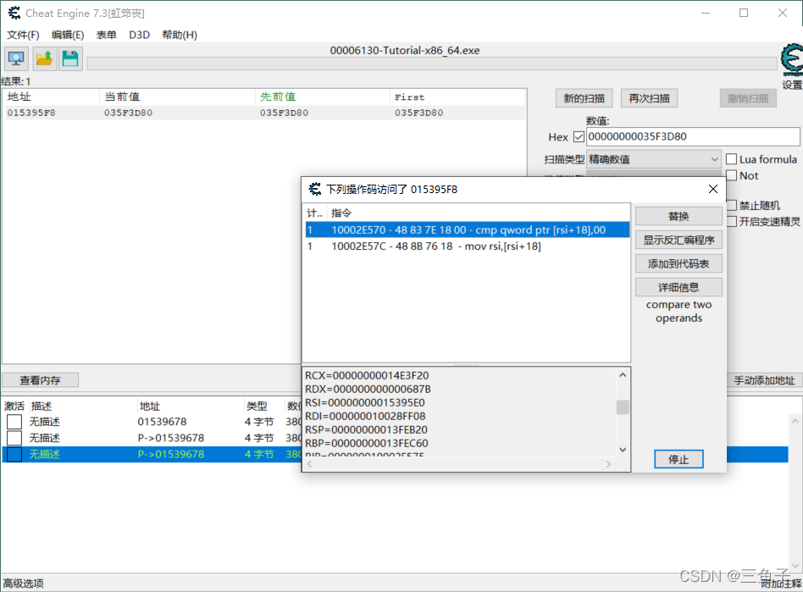Click the Cheat Engine title bar logo
803x592 pixels.
click(x=14, y=13)
